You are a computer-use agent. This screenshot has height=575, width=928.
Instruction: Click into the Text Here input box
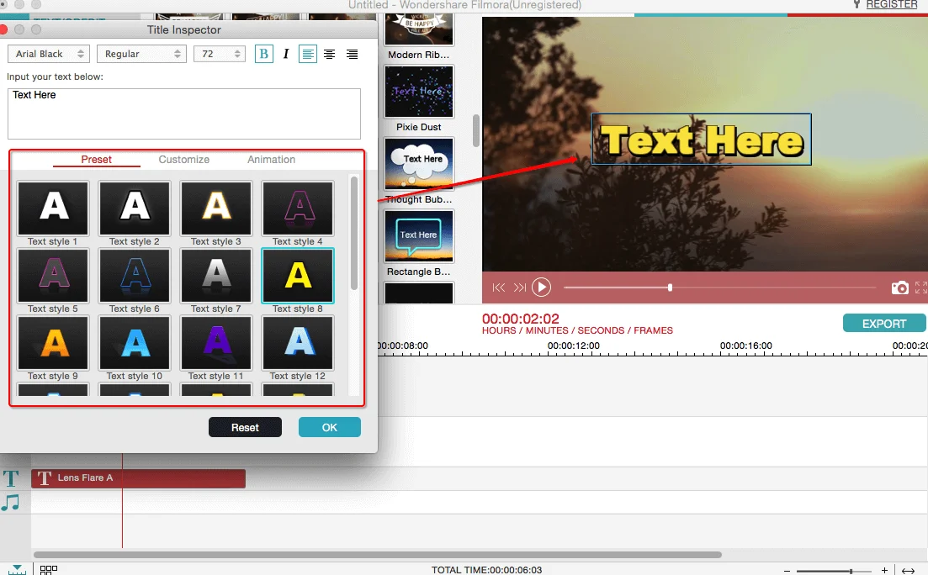(x=184, y=113)
